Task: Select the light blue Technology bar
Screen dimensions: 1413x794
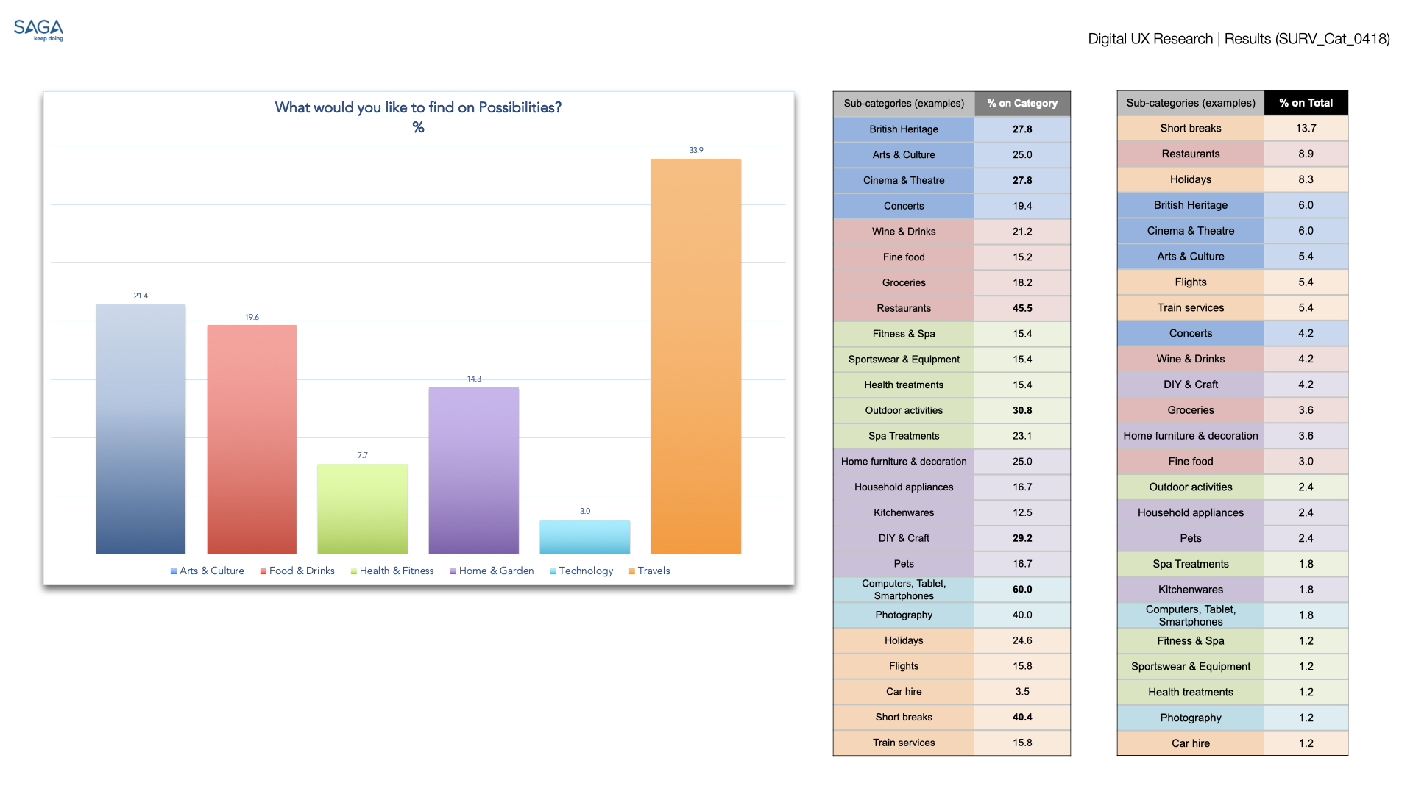Action: [584, 537]
